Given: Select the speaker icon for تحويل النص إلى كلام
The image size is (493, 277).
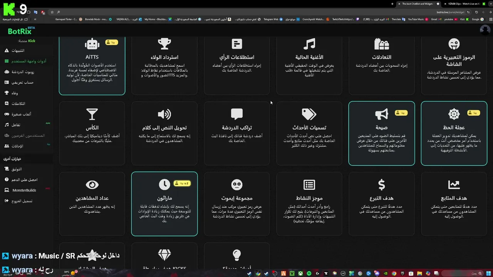Looking at the screenshot, I should click(164, 114).
